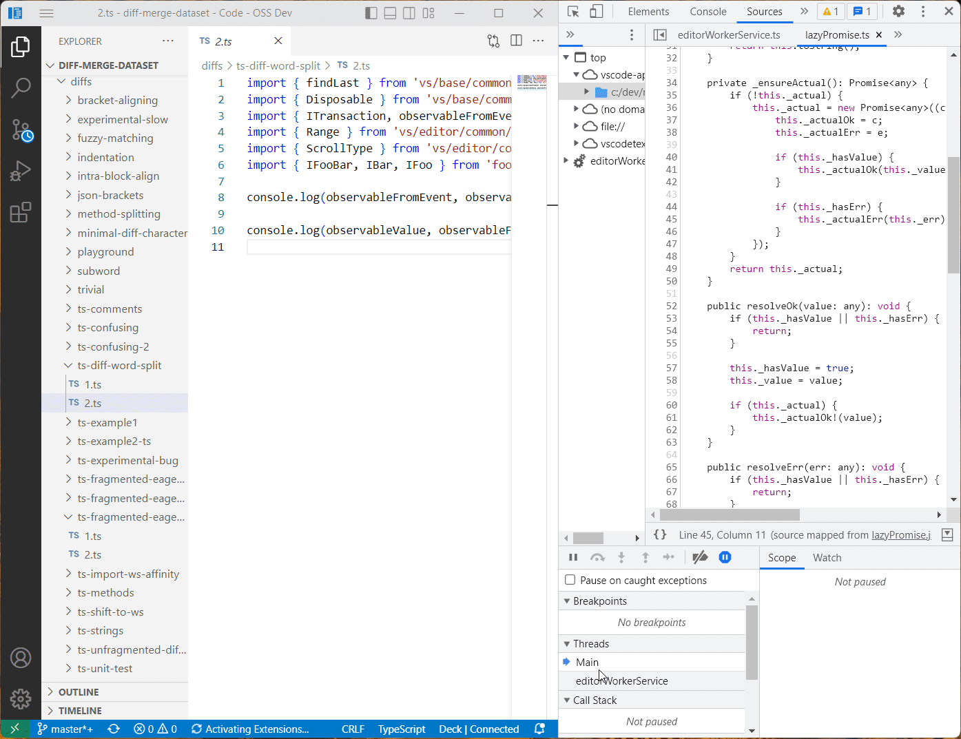Open the hamburger application menu
This screenshot has height=739, width=961.
pos(46,13)
